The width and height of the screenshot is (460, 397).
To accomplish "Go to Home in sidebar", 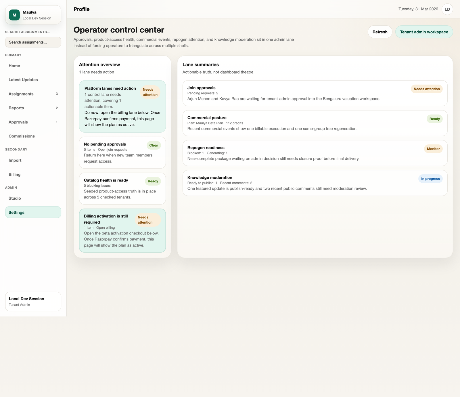I will tap(14, 66).
